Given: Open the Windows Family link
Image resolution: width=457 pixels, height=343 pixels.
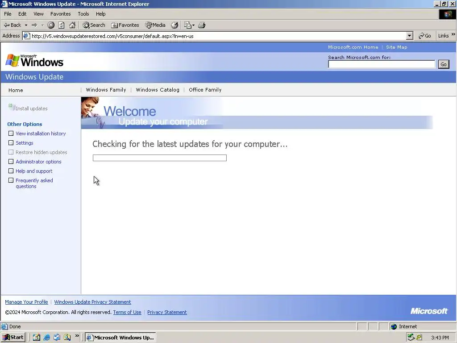Looking at the screenshot, I should [x=106, y=90].
